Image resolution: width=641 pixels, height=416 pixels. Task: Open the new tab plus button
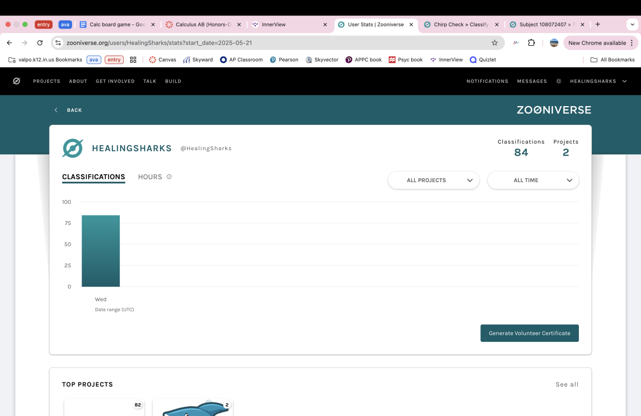(x=597, y=24)
